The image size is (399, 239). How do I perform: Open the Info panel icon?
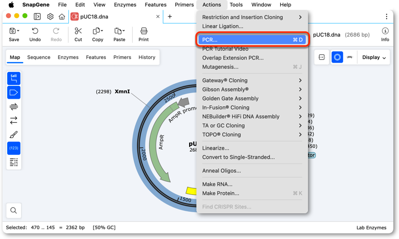pyautogui.click(x=385, y=31)
